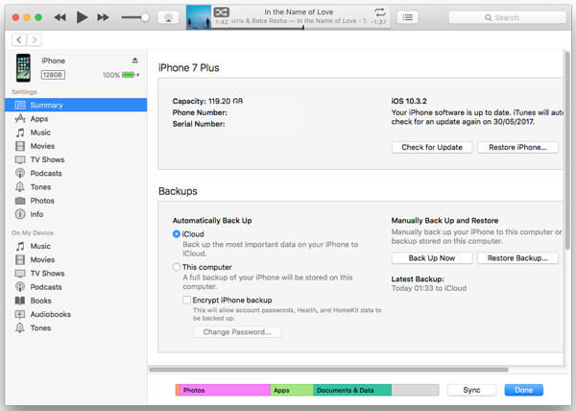This screenshot has width=576, height=411.
Task: Click the Change Password button
Action: [x=237, y=332]
